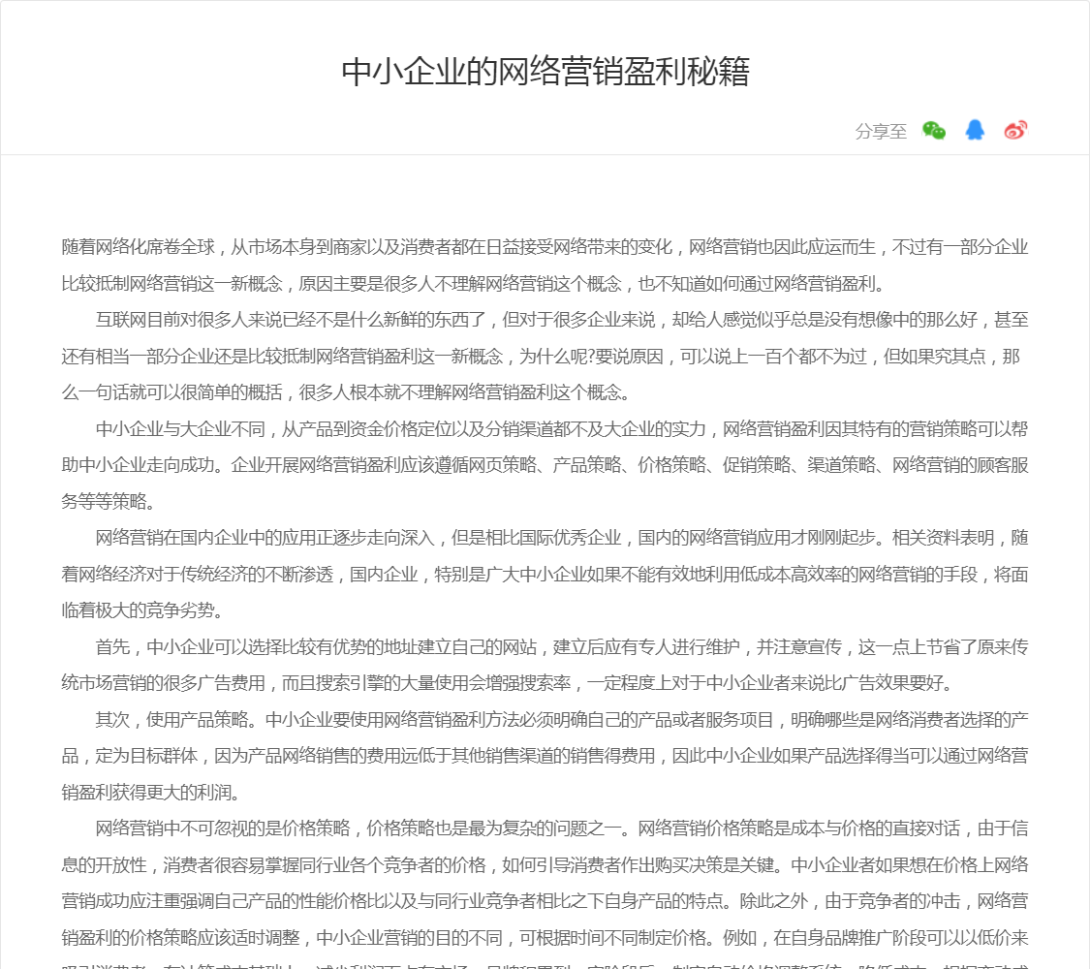Click paragraph starting 随着网络化席卷全球
The width and height of the screenshot is (1090, 969).
point(545,265)
